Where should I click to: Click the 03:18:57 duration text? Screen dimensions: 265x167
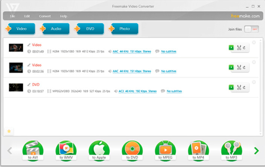(38, 91)
